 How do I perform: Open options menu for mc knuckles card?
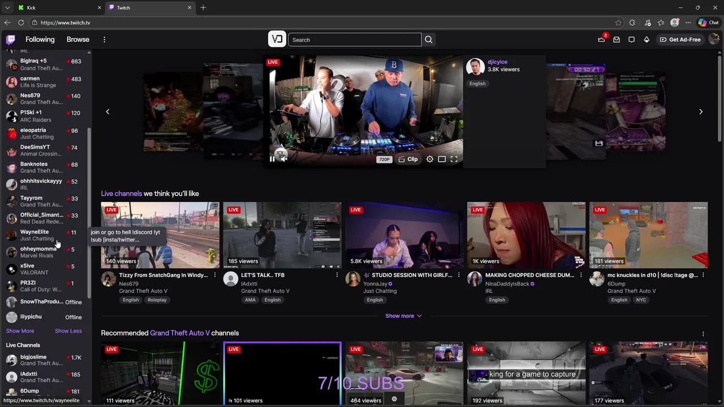click(x=703, y=275)
